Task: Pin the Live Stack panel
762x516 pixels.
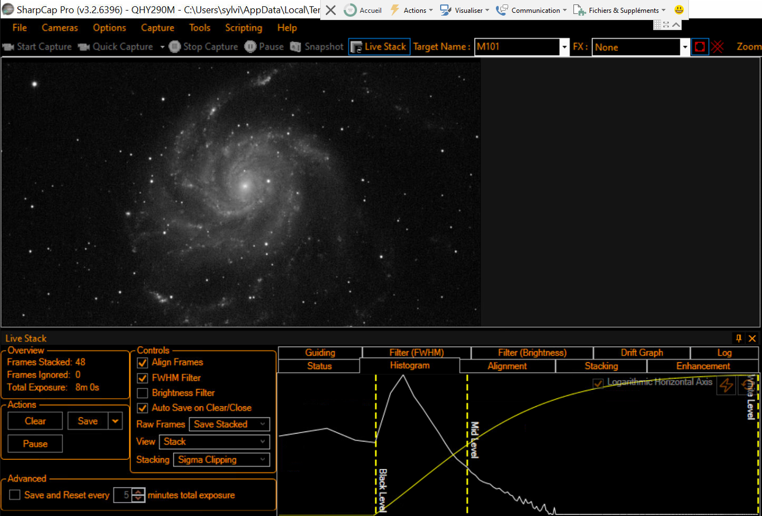Action: tap(739, 338)
